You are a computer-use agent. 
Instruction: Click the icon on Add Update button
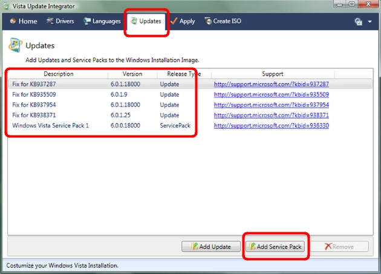(x=195, y=246)
